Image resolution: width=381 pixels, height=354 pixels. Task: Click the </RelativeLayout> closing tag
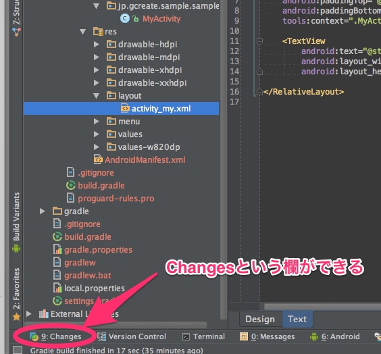pos(303,92)
